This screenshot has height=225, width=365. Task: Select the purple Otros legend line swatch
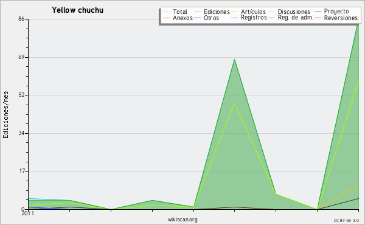[x=197, y=18]
